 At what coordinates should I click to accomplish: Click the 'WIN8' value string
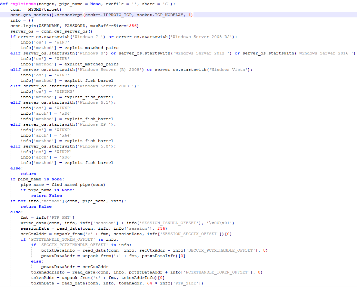click(x=62, y=59)
